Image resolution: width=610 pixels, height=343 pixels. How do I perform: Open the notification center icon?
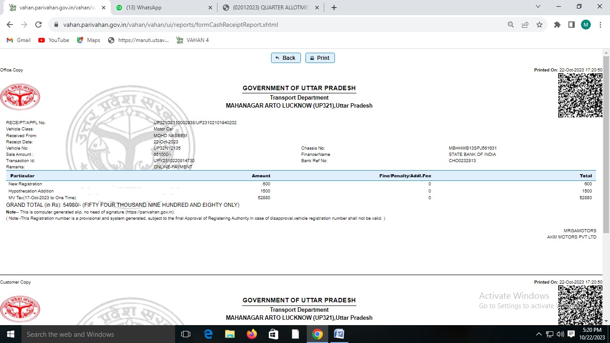(x=571, y=334)
